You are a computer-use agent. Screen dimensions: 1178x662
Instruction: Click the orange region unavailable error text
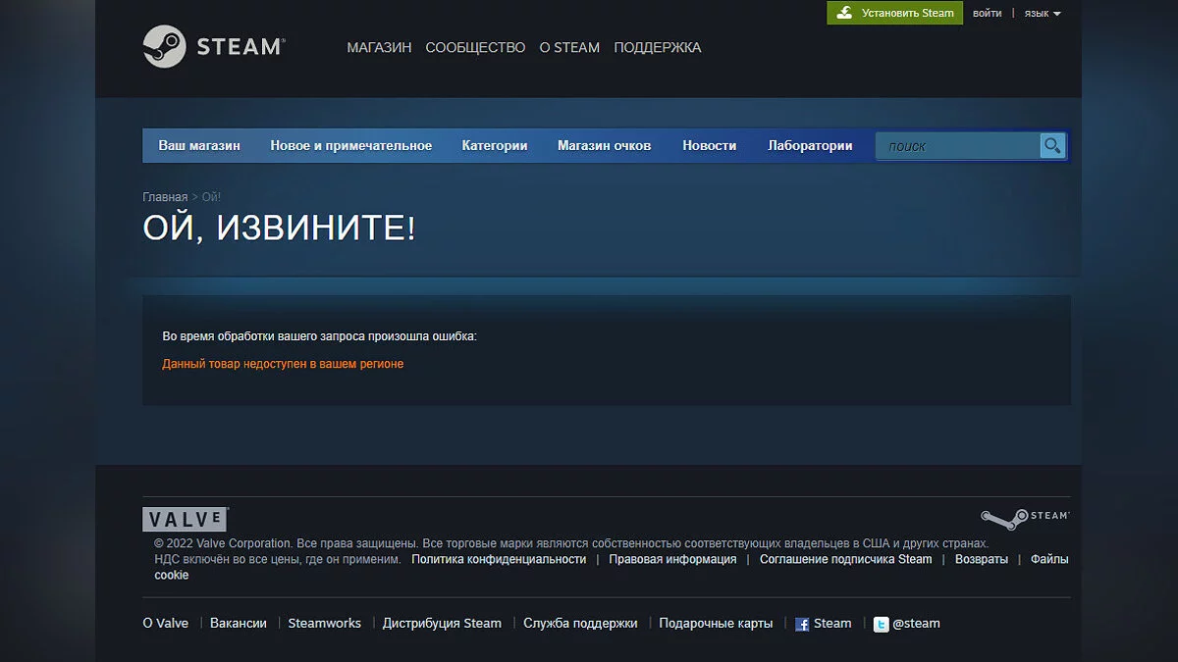point(283,364)
